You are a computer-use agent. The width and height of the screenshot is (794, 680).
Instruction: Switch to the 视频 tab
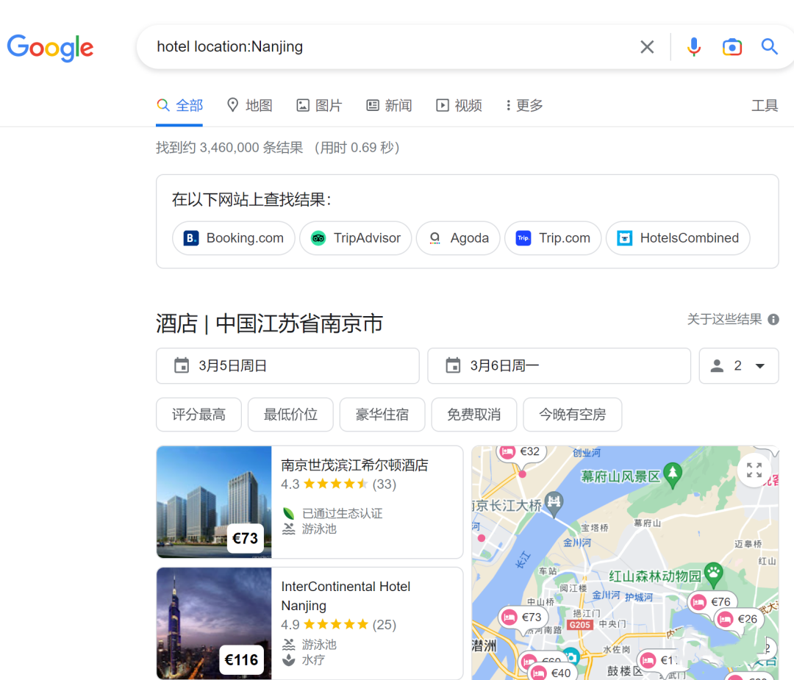coord(459,105)
